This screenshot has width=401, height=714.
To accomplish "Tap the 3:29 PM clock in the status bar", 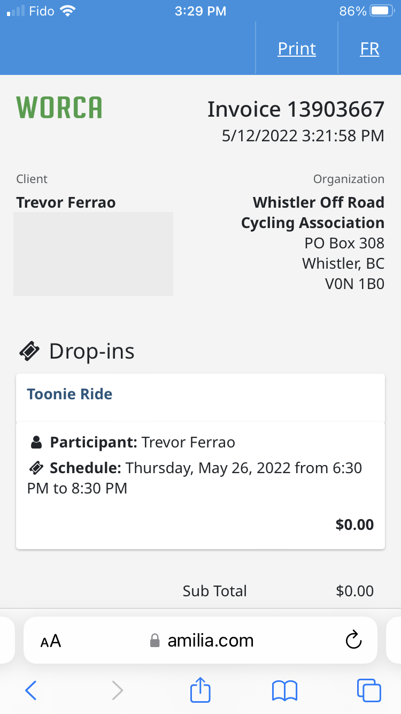I will click(200, 11).
